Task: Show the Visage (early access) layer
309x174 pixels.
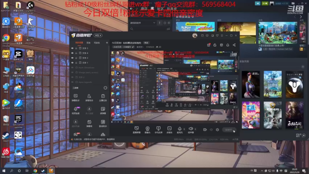Action: click(x=72, y=72)
